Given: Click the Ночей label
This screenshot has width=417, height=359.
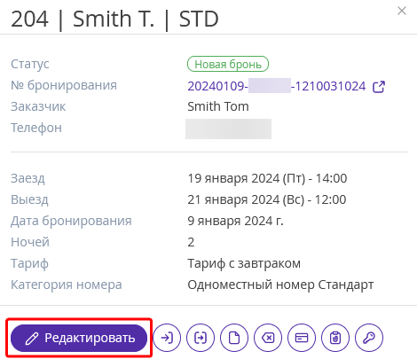Looking at the screenshot, I should point(30,242).
